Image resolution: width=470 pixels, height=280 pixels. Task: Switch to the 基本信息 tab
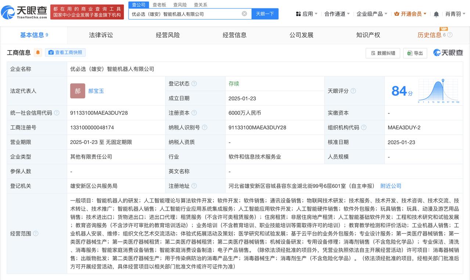click(34, 35)
